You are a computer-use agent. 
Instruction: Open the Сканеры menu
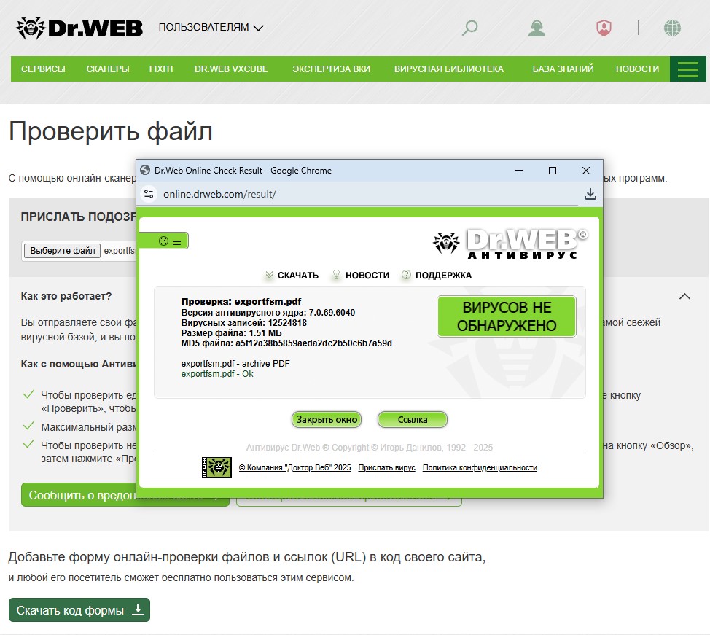108,69
